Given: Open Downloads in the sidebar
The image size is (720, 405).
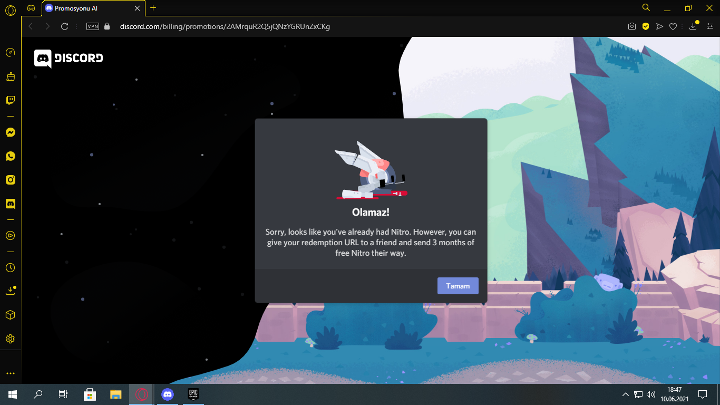Looking at the screenshot, I should coord(11,291).
